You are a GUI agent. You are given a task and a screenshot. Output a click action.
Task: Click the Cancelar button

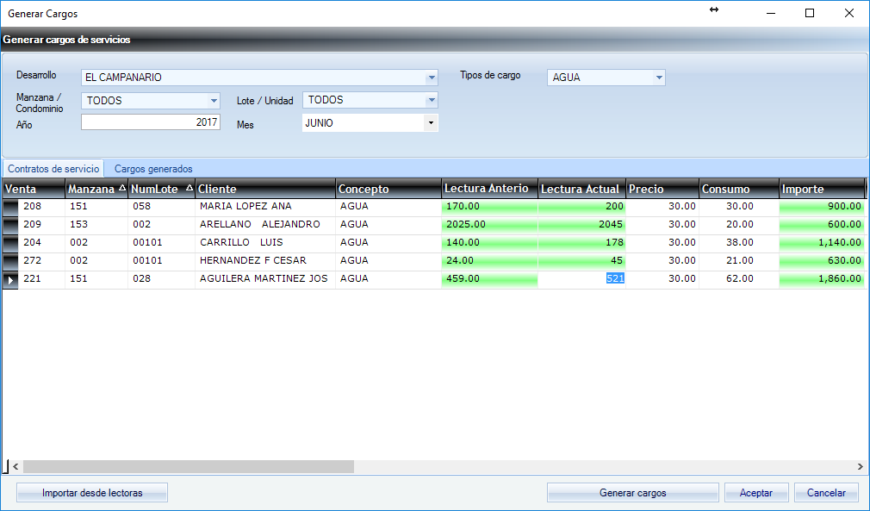(826, 493)
